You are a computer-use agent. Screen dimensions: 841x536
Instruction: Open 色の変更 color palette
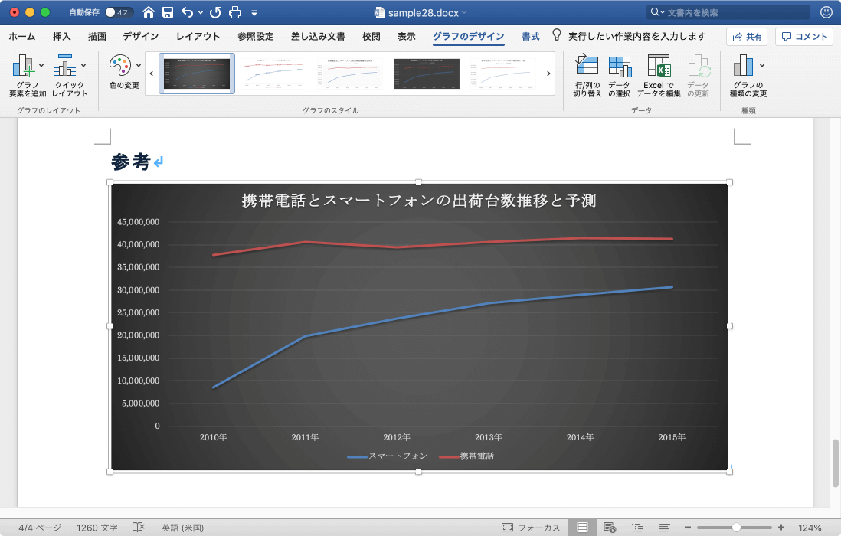[x=124, y=72]
